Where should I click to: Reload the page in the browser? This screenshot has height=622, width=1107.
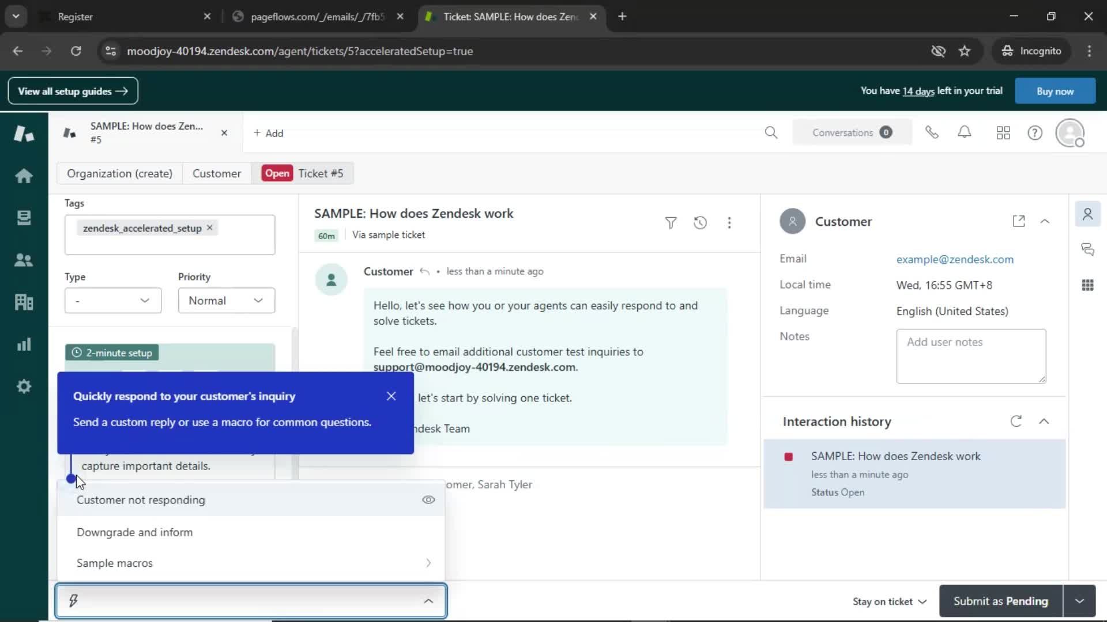[x=76, y=51]
